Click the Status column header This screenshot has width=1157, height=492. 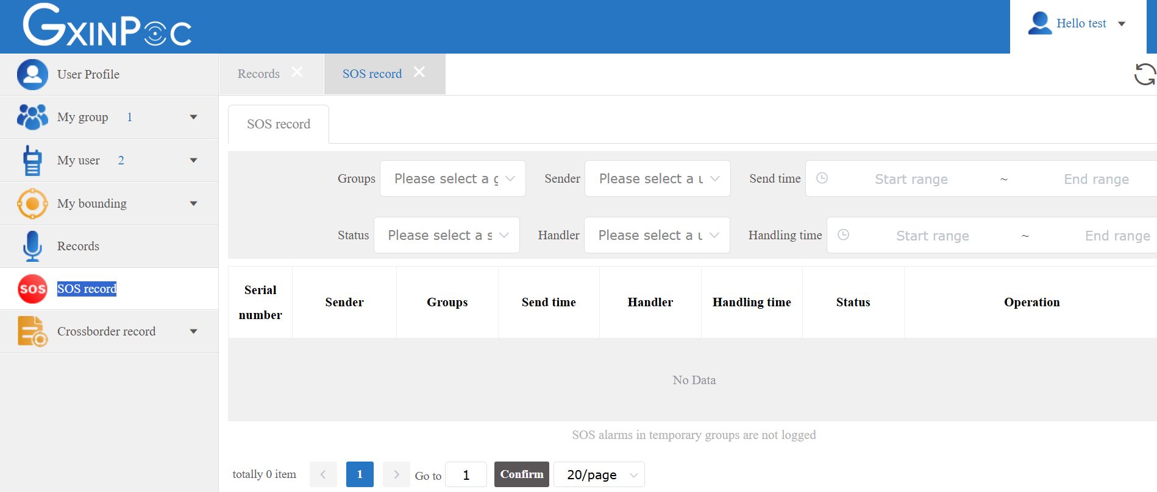pos(853,302)
